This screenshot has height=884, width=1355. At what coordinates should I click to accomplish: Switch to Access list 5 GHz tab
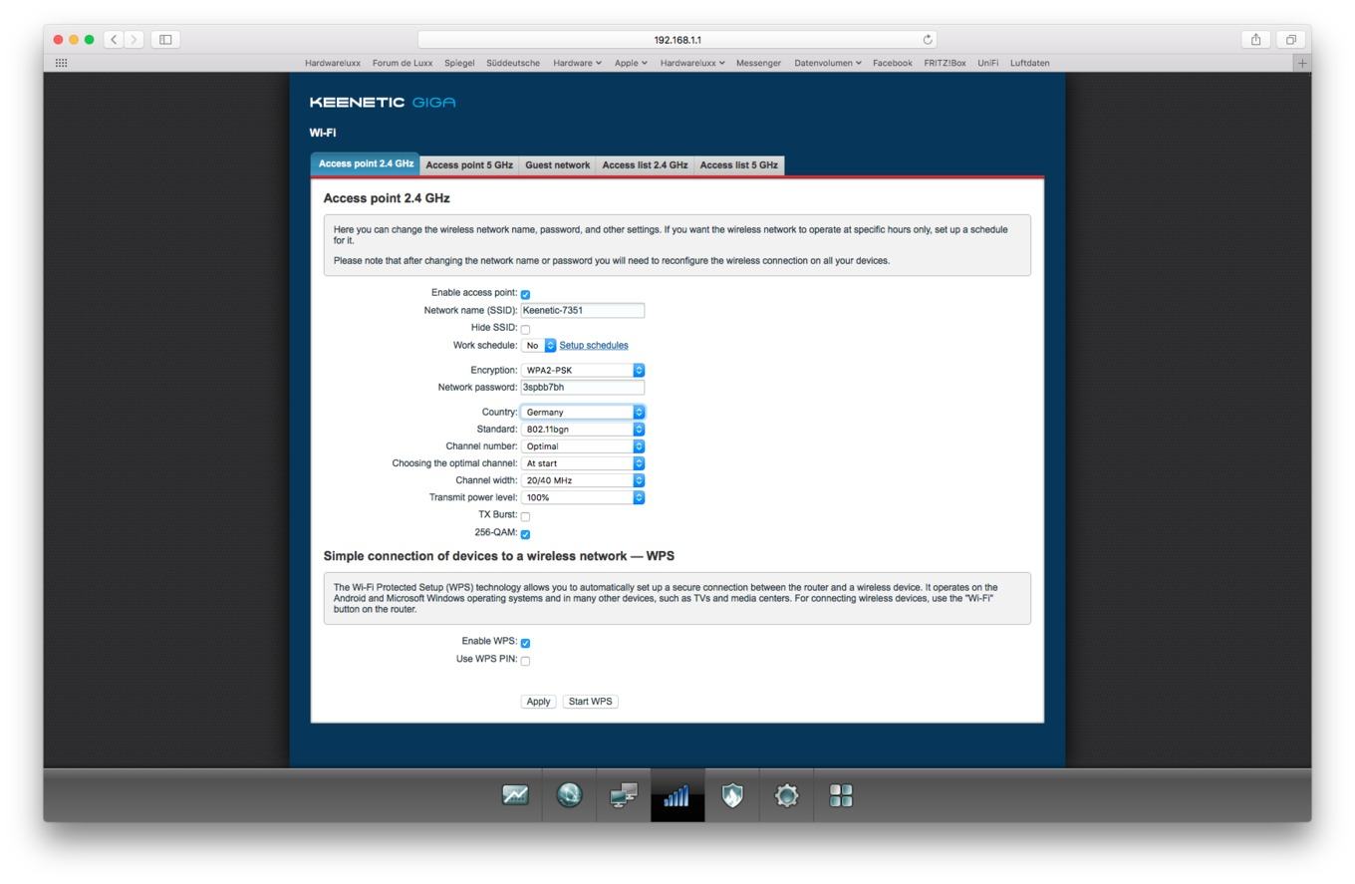pos(738,165)
